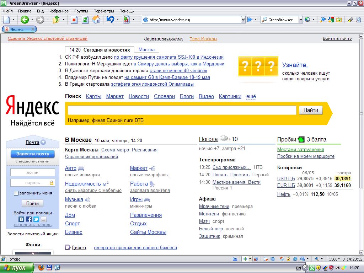This screenshot has height=273, width=364.
Task: Click the Go arrow beside address bar
Action: coord(250,20)
